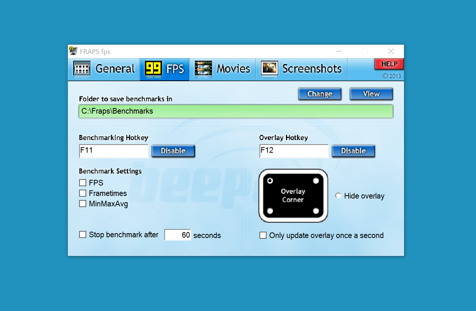Click Change to pick benchmarks folder
This screenshot has width=476, height=311.
click(x=320, y=94)
